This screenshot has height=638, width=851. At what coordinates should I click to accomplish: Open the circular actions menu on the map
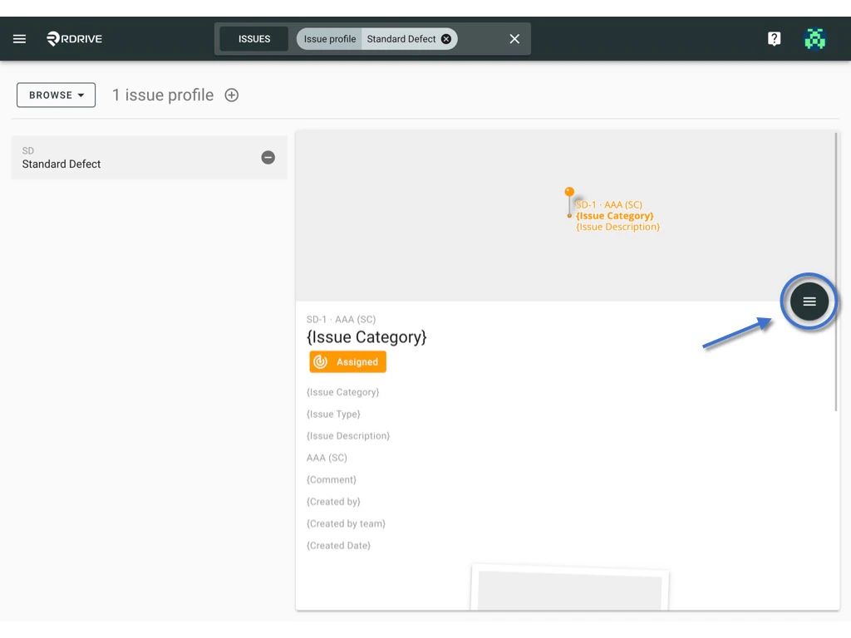809,301
